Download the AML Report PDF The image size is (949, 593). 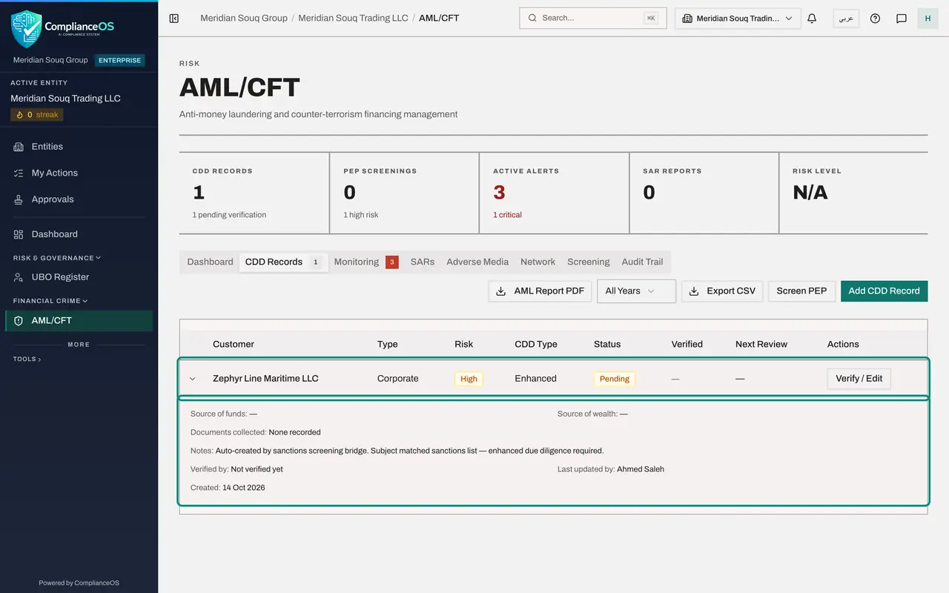click(540, 291)
